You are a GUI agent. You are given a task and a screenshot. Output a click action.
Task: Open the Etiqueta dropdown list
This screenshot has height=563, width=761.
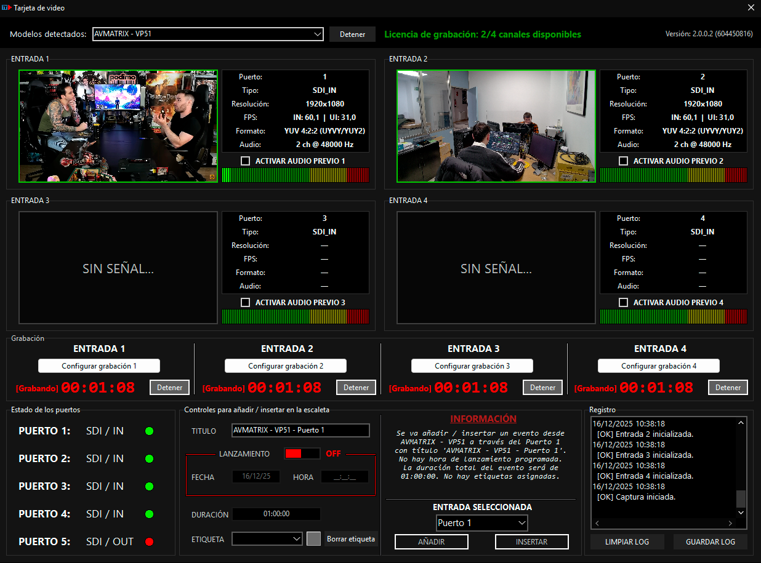267,538
